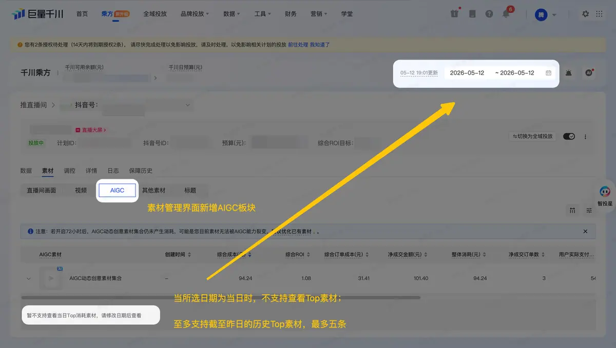Click the 前往处理 link in the banner

[298, 45]
